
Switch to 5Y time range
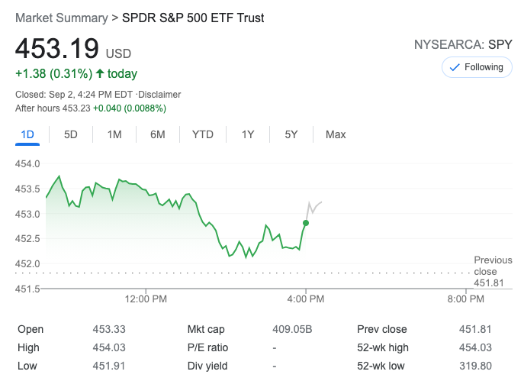point(291,134)
